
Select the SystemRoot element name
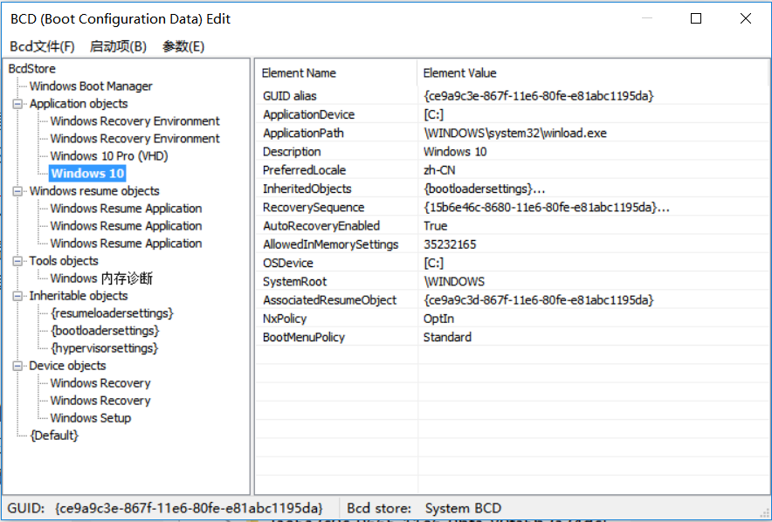click(294, 282)
